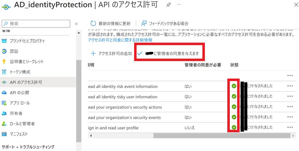Click the pin icon next to the page title
Image resolution: width=299 pixels, height=151 pixels.
(x=168, y=5)
